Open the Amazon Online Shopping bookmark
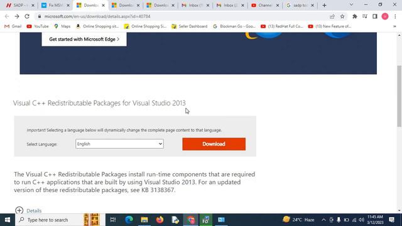The width and height of the screenshot is (402, 226). 97,26
